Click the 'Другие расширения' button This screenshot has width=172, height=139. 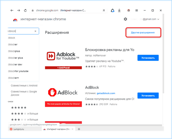[x=143, y=32]
